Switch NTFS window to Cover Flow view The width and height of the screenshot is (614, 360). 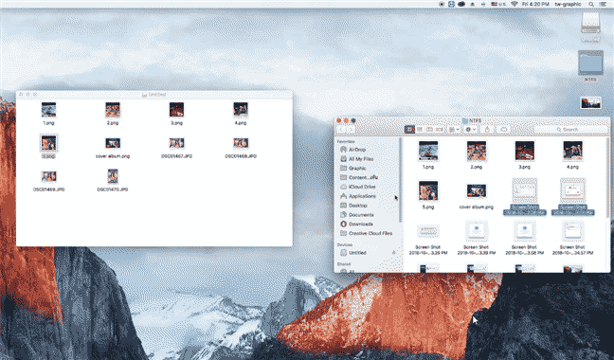point(439,129)
